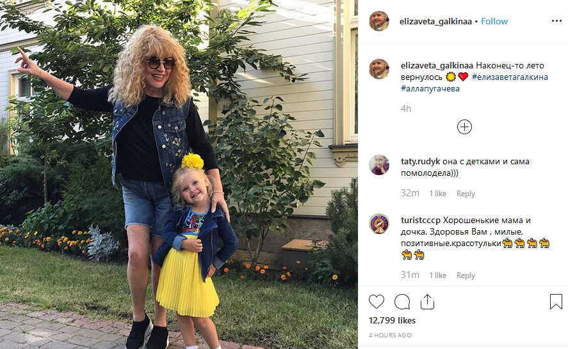Load more comments with the plus circle
The image size is (568, 349).
click(464, 127)
